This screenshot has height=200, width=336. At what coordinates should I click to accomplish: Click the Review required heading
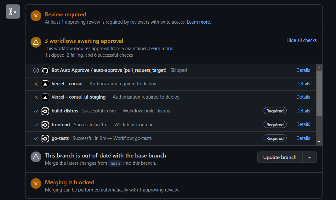pyautogui.click(x=65, y=14)
